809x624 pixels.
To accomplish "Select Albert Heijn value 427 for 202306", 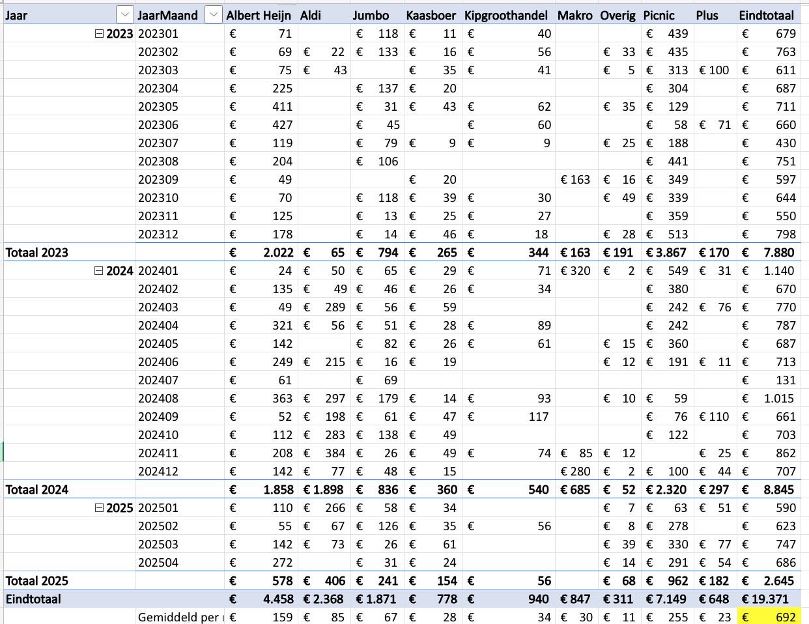I will coord(282,125).
